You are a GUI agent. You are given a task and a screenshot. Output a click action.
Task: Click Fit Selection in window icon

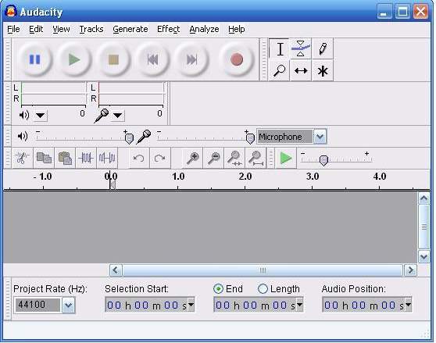point(234,158)
